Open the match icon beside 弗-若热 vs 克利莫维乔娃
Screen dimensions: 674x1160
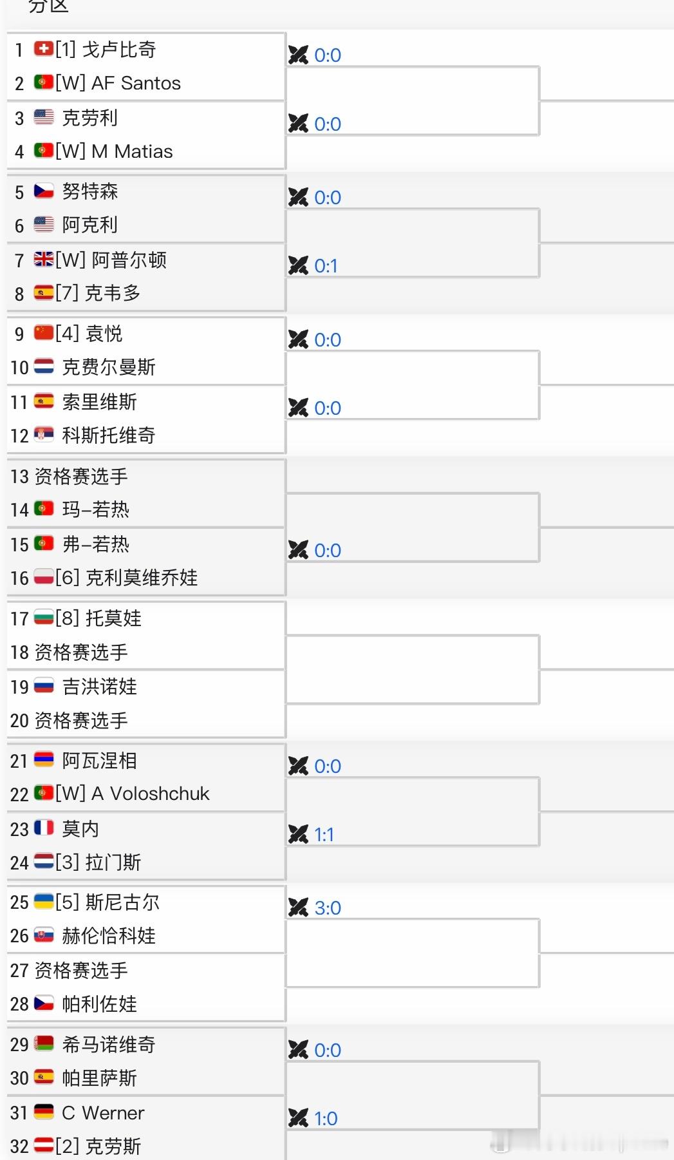tap(299, 550)
